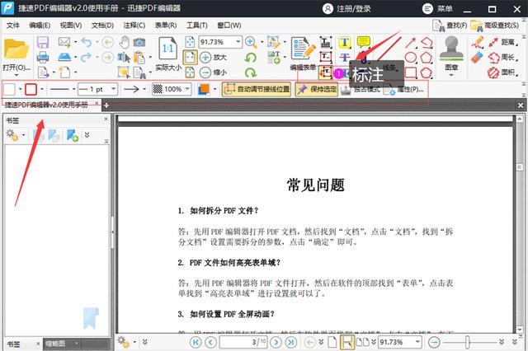Expand the line width 1 pt dropdown

coord(112,89)
